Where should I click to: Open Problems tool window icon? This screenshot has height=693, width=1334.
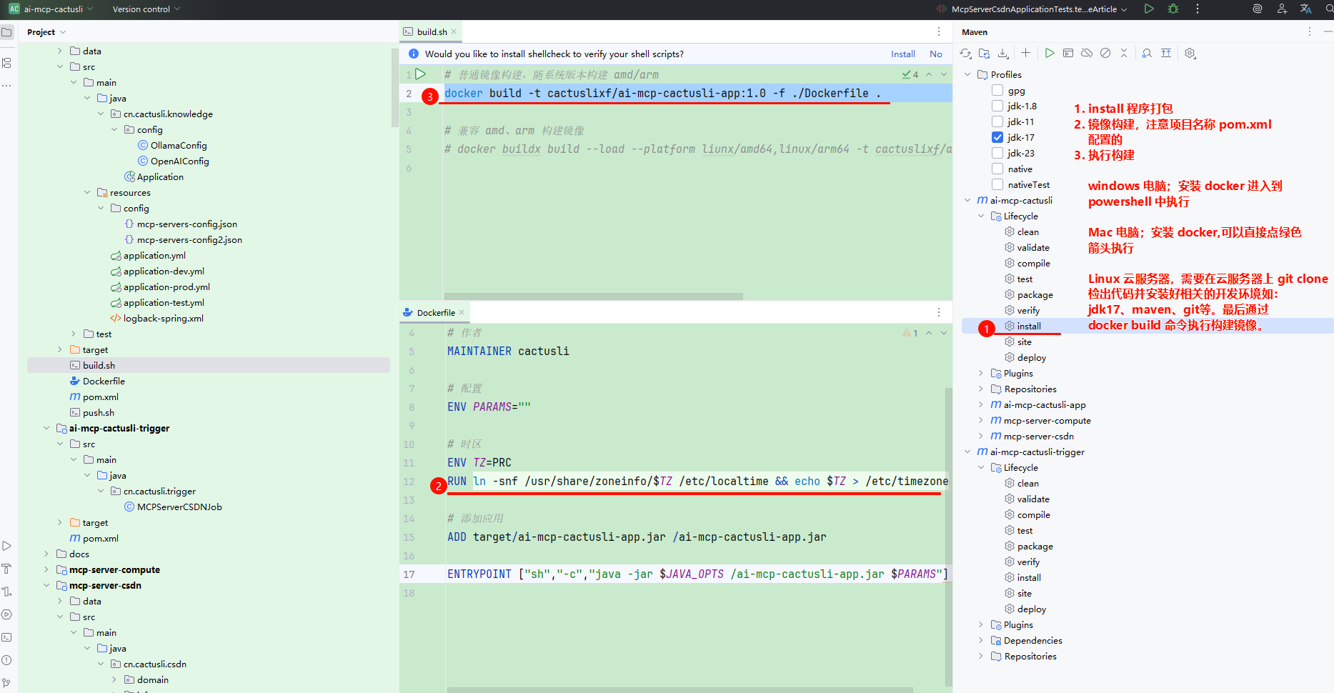7,660
